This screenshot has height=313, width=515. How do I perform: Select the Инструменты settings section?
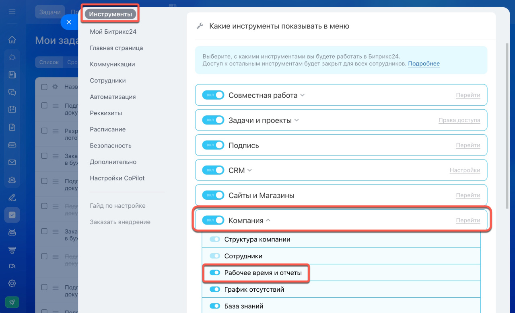[111, 14]
